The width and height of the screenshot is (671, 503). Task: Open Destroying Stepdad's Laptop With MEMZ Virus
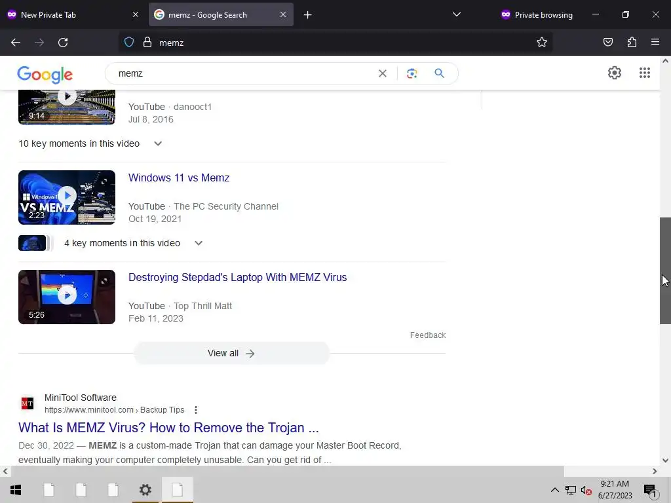click(237, 277)
